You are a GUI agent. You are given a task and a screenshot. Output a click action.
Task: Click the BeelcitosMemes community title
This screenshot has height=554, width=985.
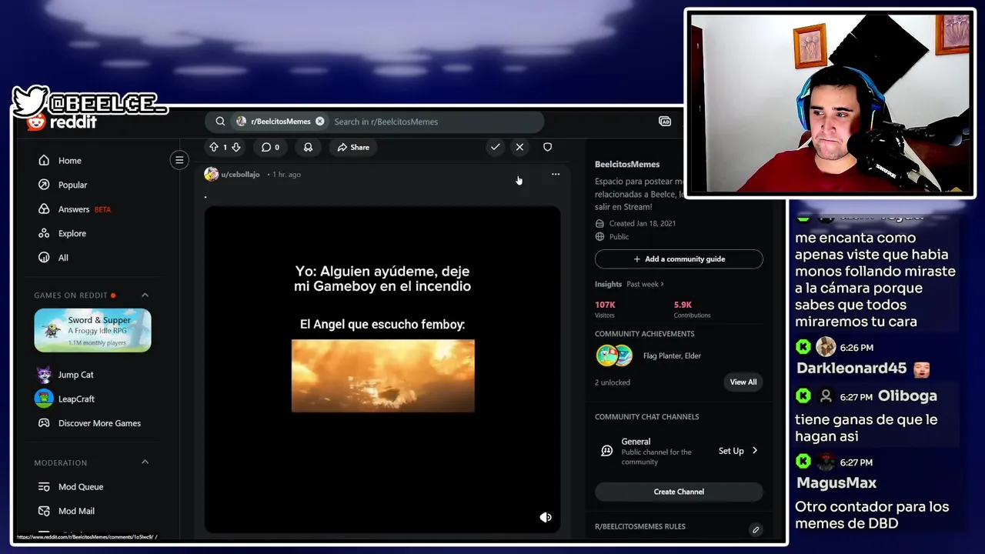(x=627, y=164)
